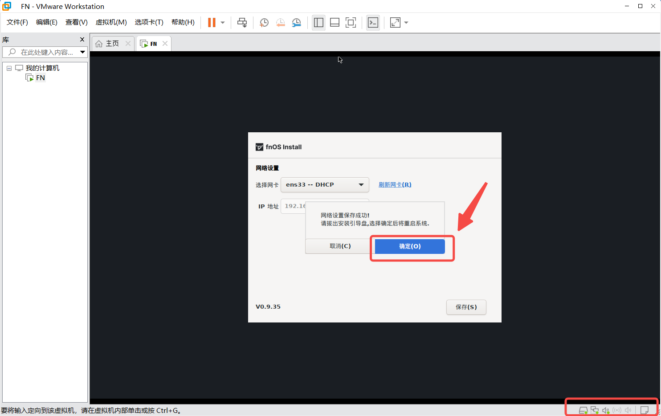Collapse the 我的计算机 tree node
661x416 pixels.
coord(9,68)
